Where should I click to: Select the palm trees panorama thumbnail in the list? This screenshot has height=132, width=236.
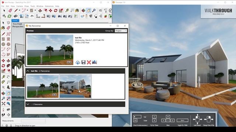43,86
